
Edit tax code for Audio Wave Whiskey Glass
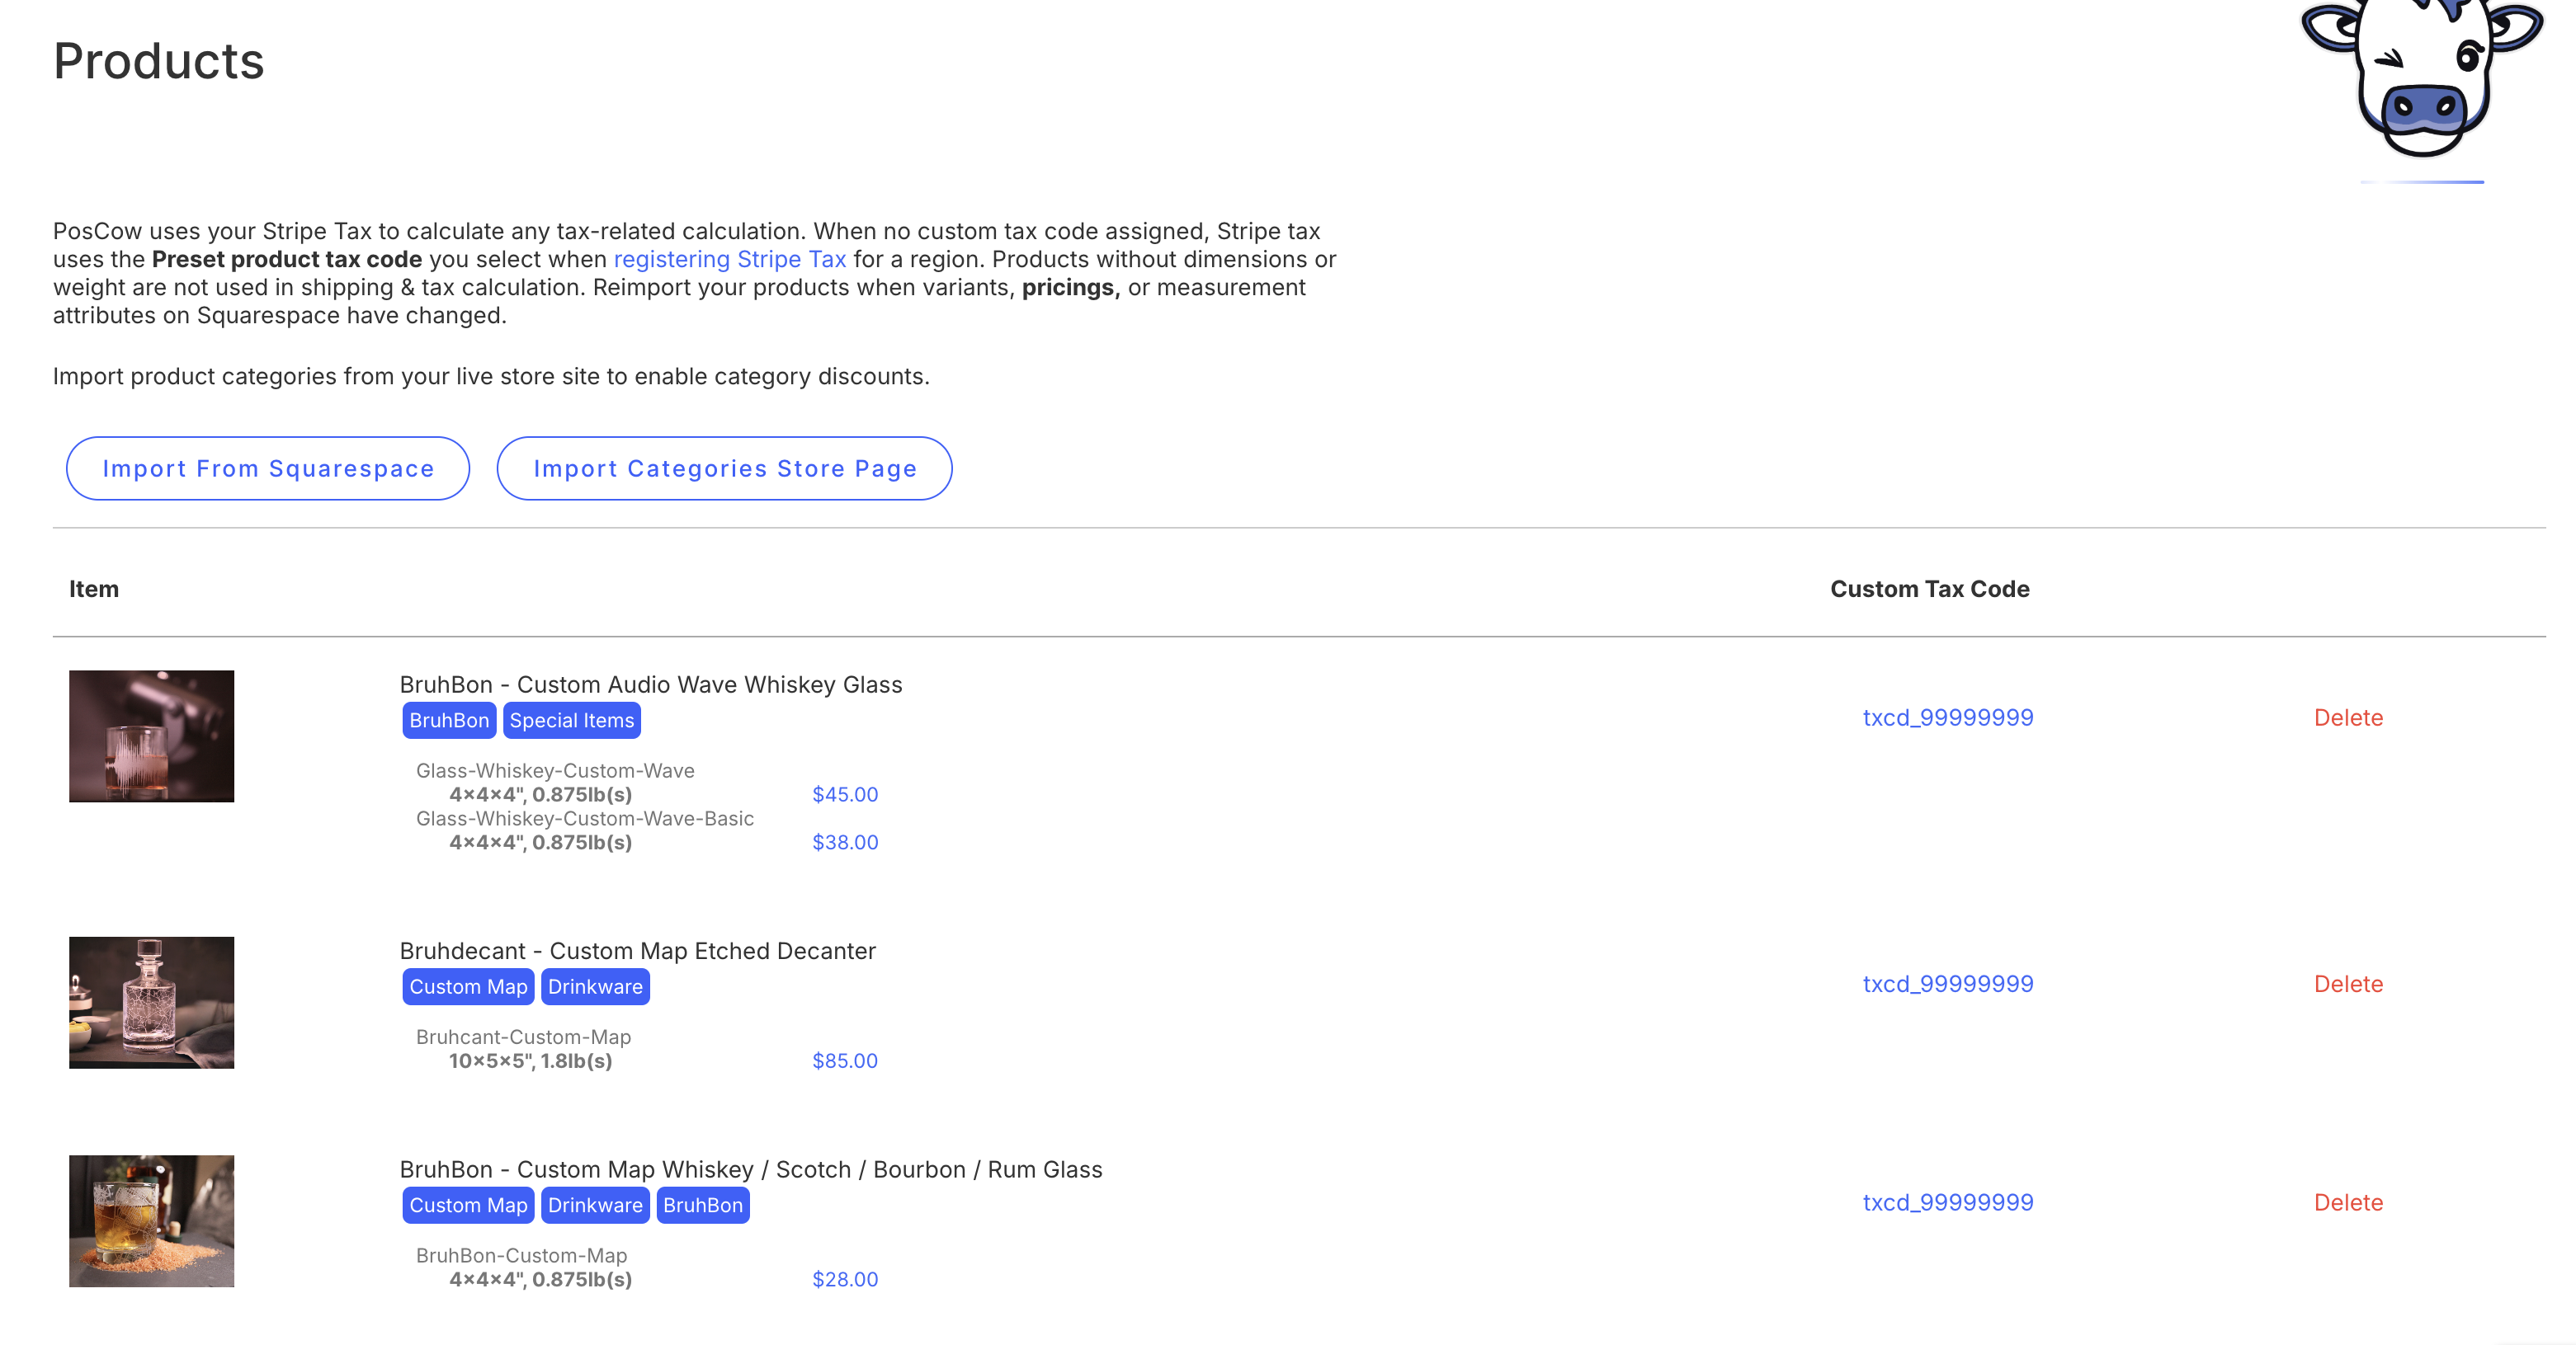[1947, 717]
